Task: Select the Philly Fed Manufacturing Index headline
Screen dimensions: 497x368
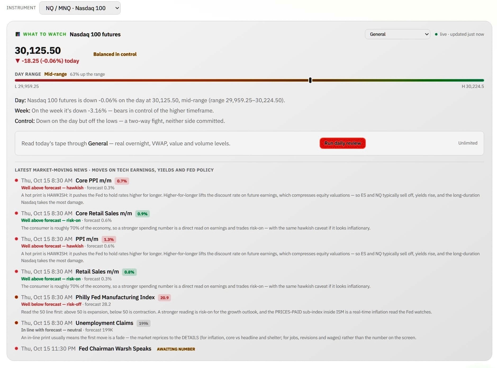Action: tap(115, 297)
